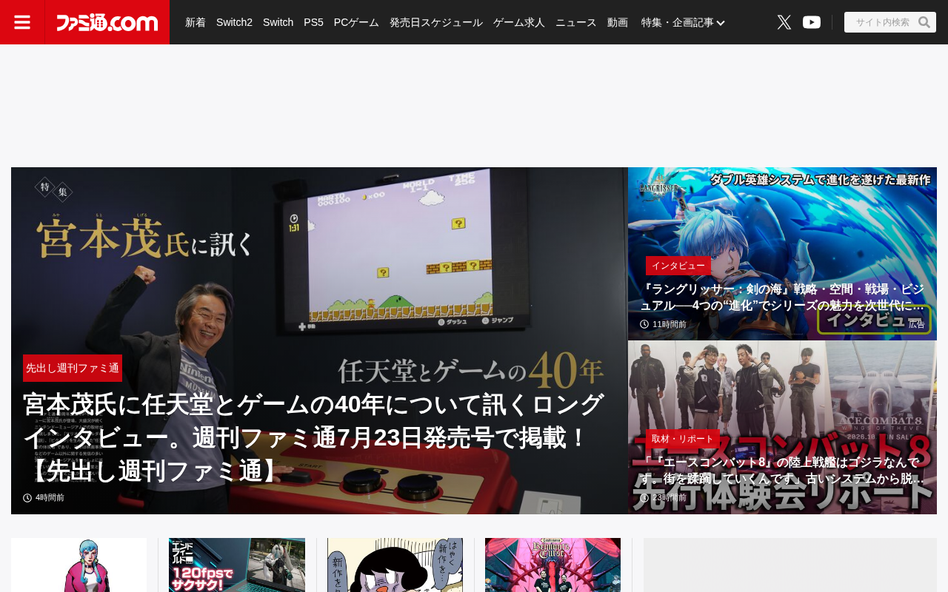Click the 4時間前 timestamp
The image size is (948, 592).
click(50, 497)
